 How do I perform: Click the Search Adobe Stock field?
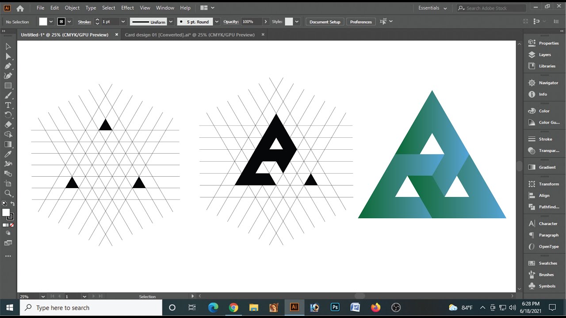coord(491,8)
